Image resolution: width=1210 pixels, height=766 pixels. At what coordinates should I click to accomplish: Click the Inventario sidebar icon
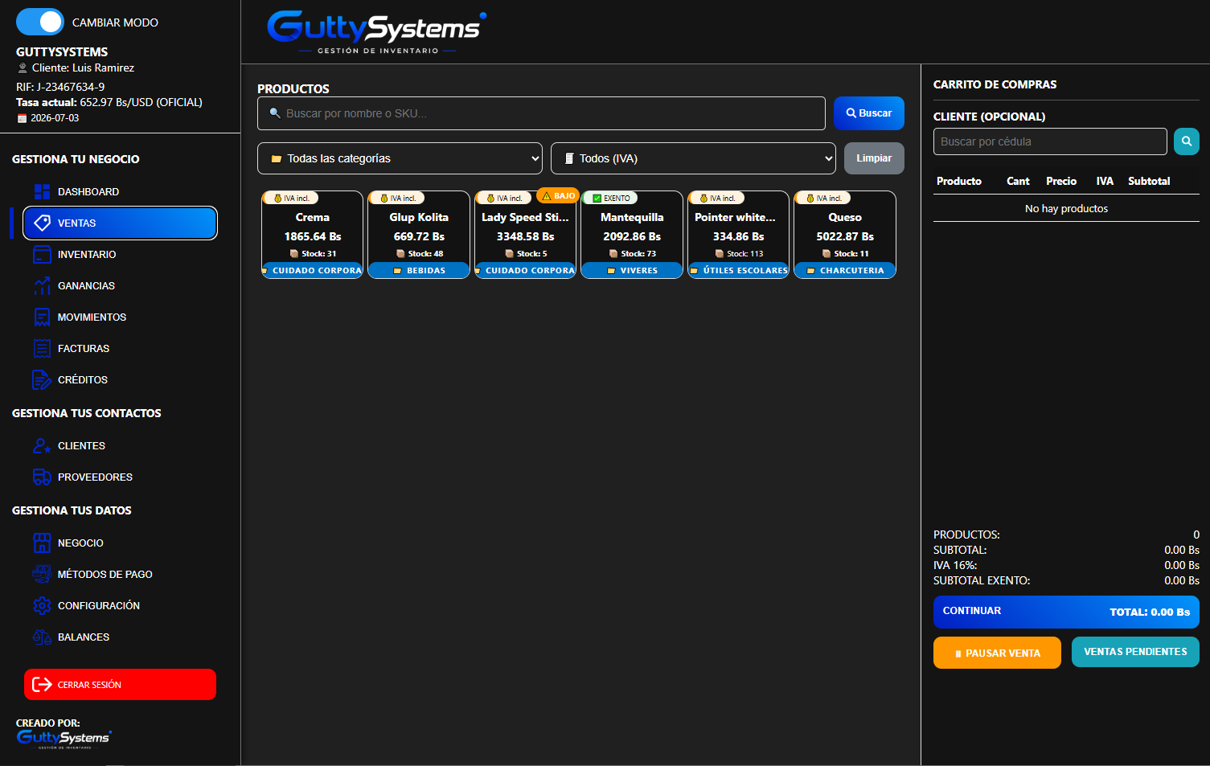click(x=43, y=254)
